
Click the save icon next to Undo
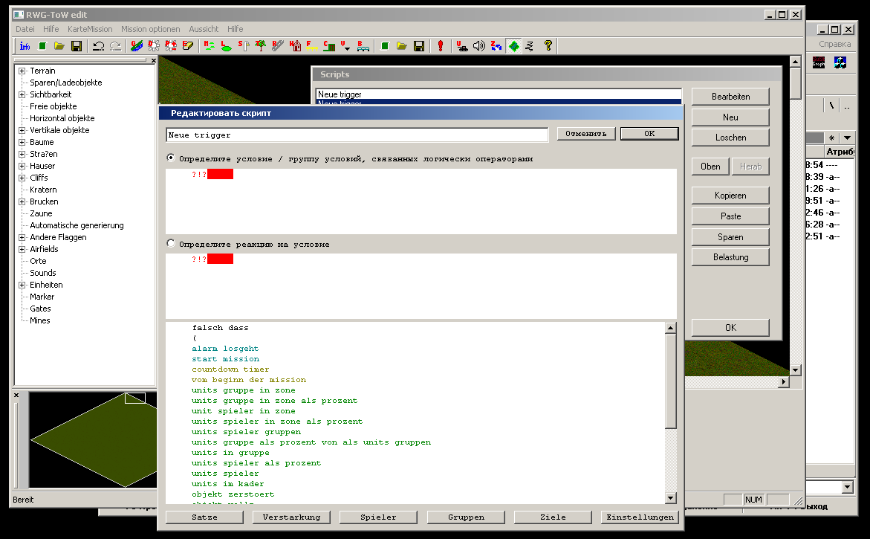[77, 46]
